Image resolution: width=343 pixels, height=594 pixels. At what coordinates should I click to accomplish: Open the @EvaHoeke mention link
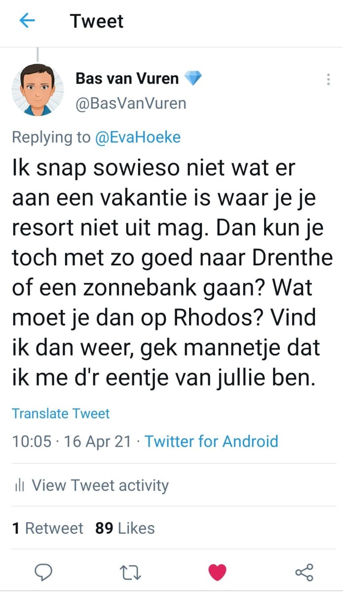pyautogui.click(x=138, y=137)
